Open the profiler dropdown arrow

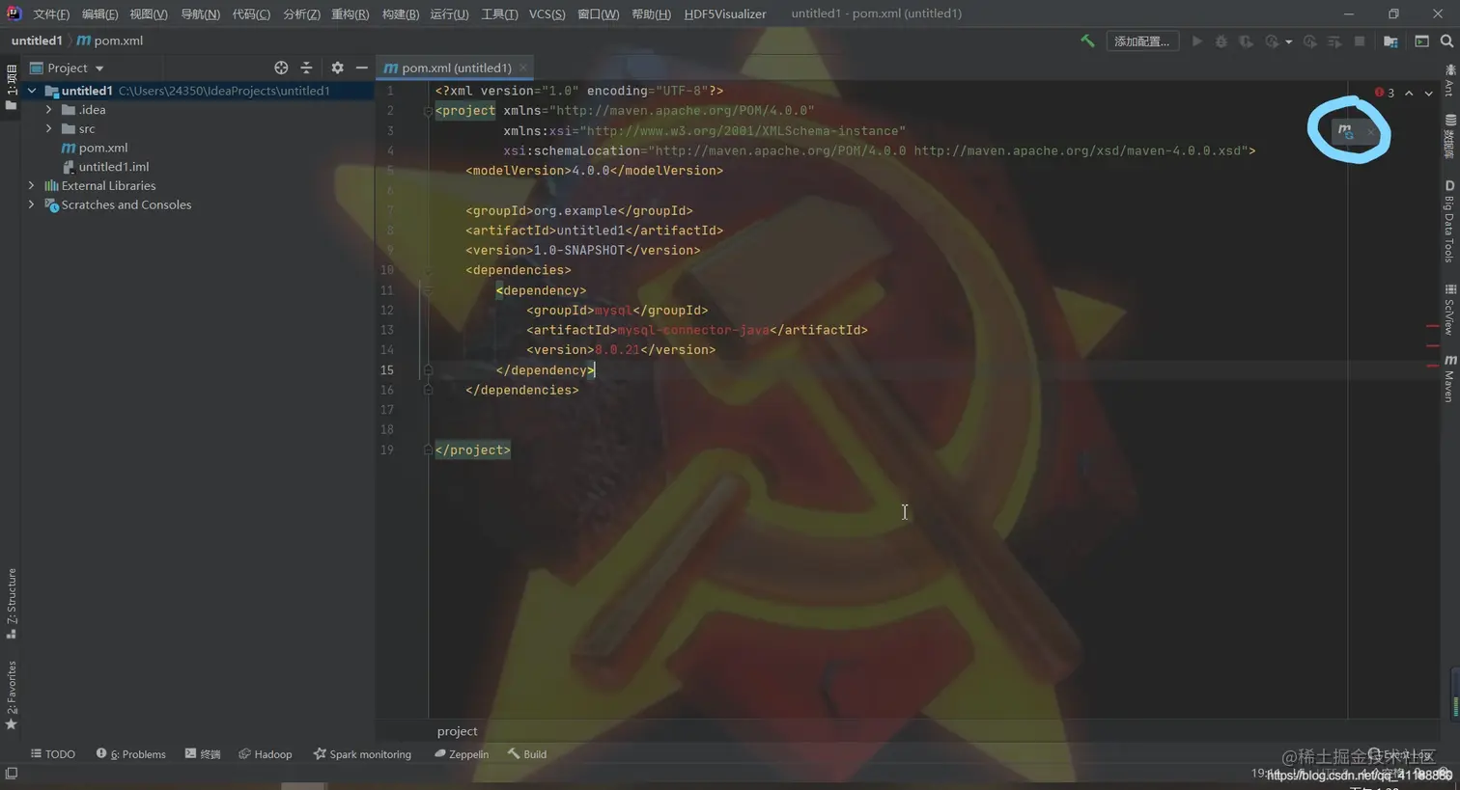point(1288,42)
